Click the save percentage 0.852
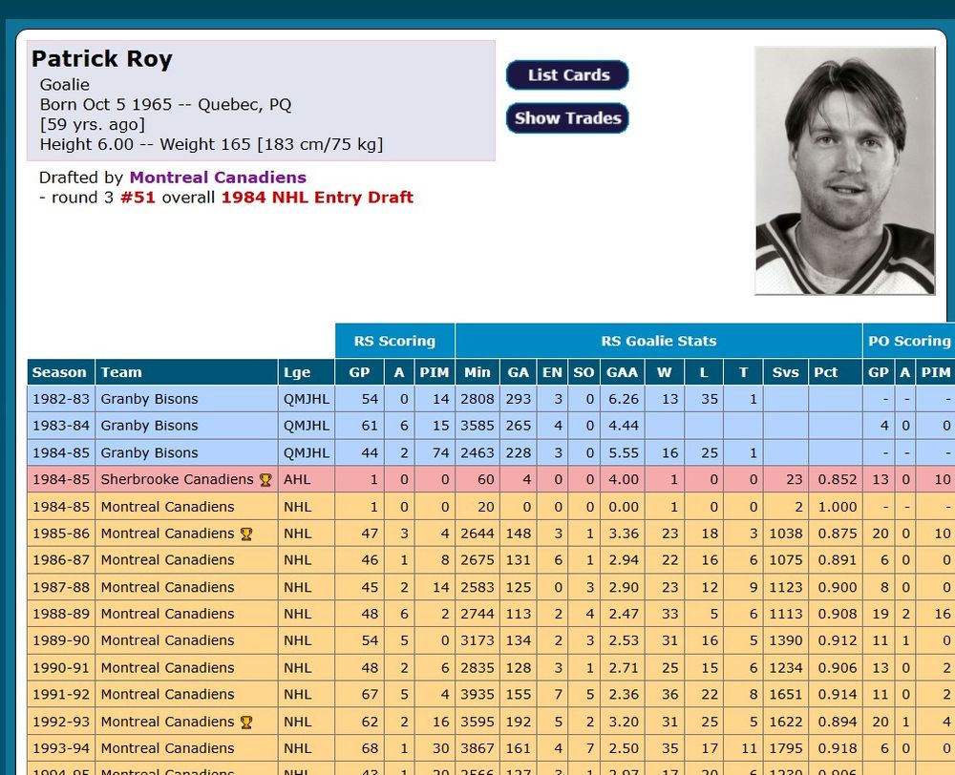Screen dimensions: 955x775 pos(838,480)
